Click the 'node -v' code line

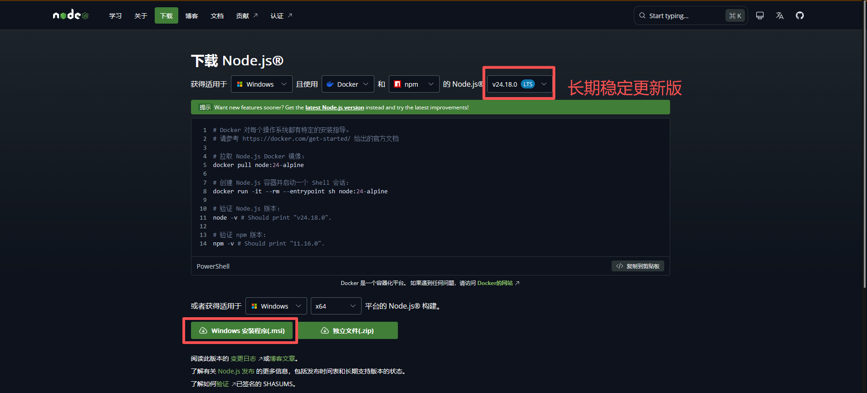point(272,218)
